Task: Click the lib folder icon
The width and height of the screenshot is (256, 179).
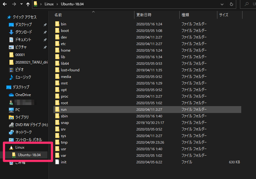Action: [57, 57]
